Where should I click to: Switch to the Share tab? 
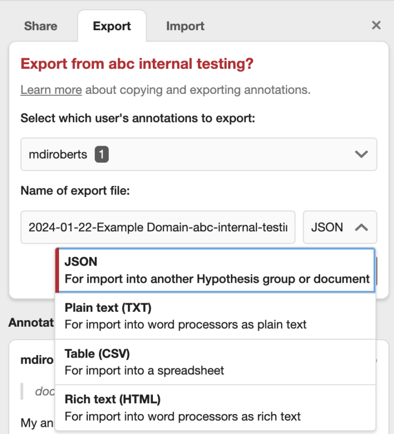tap(41, 26)
